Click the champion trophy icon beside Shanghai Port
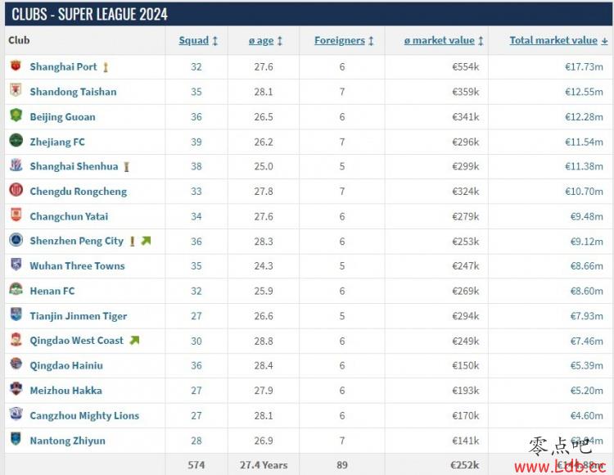Screen dimensions: 614x475 (106, 68)
